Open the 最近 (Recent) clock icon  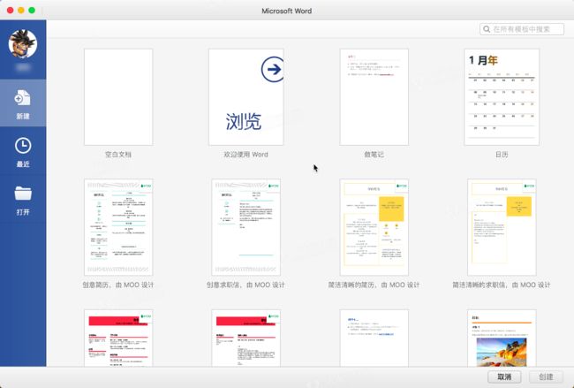pyautogui.click(x=23, y=146)
